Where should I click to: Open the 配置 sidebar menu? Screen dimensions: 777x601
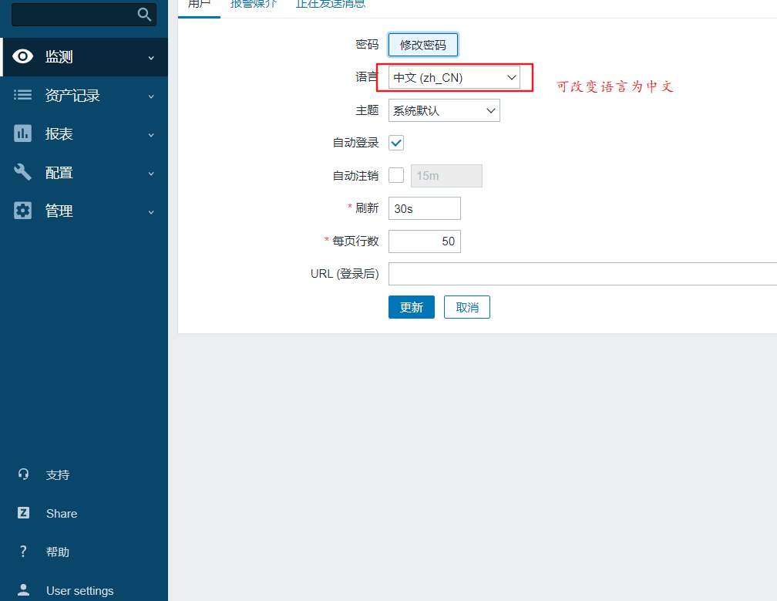[x=84, y=173]
